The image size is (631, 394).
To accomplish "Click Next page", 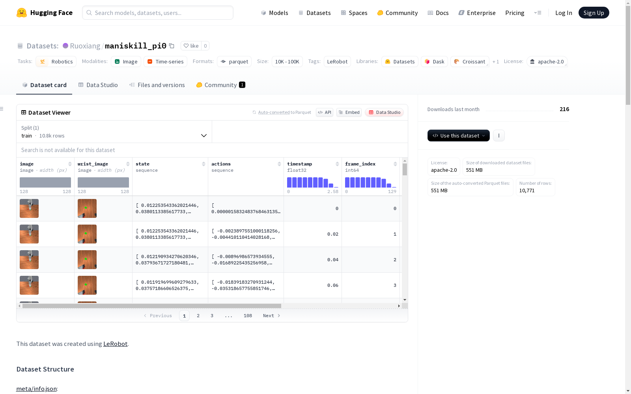I will 272,316.
